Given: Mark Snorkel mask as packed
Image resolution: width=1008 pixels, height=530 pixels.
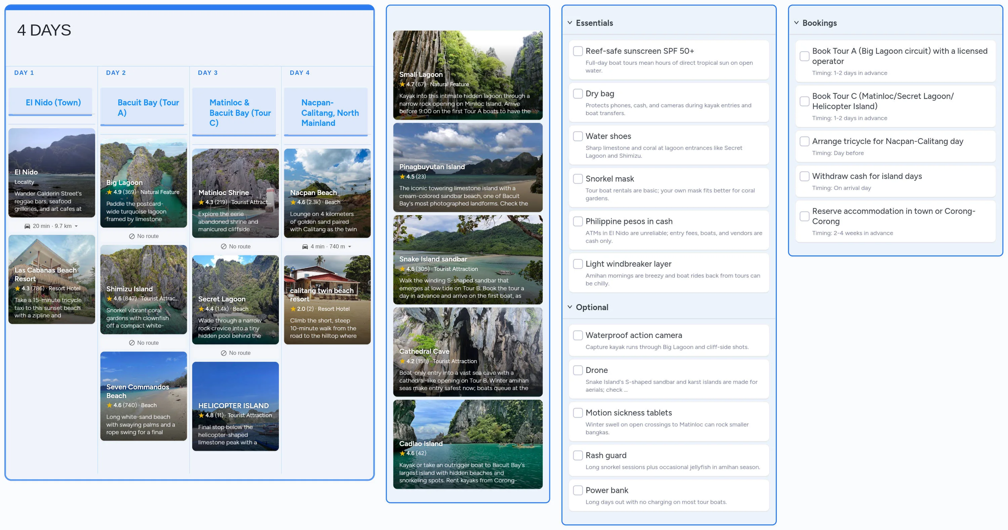Looking at the screenshot, I should pos(578,179).
